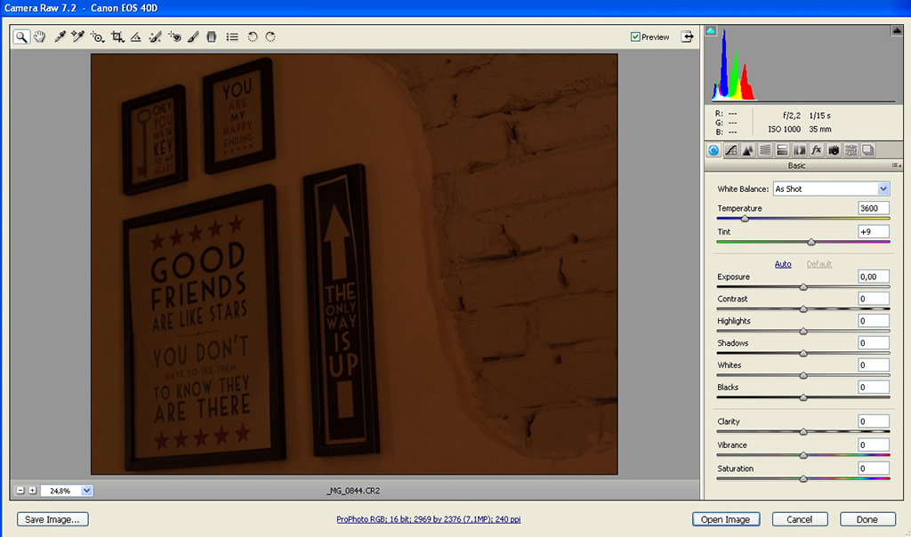
Task: Select the Hand tool
Action: (39, 37)
